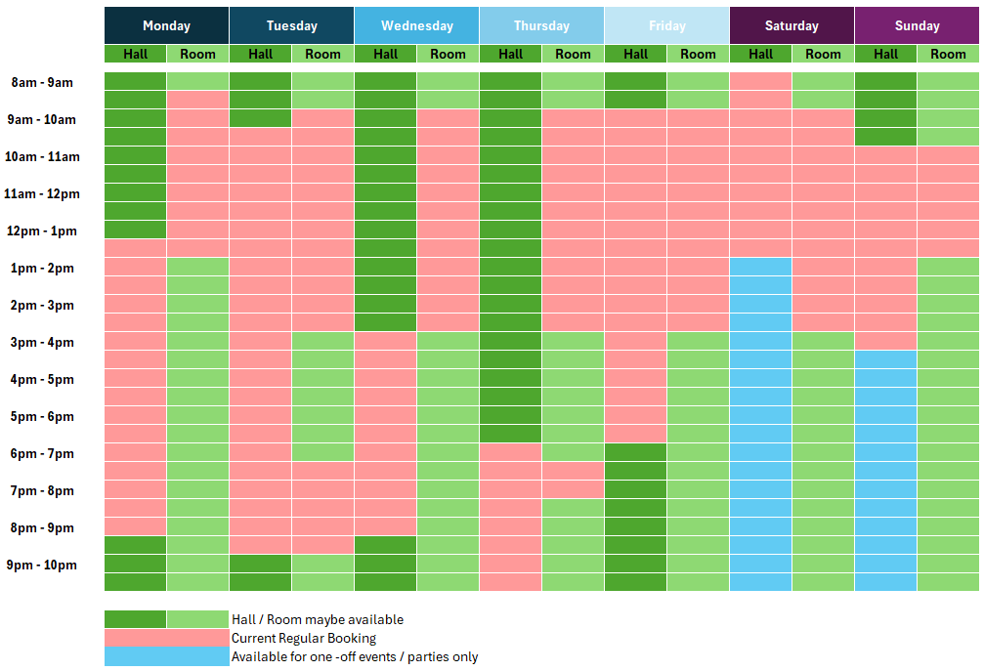Select the 9pm - 10pm time label
Image resolution: width=984 pixels, height=671 pixels.
pyautogui.click(x=41, y=565)
